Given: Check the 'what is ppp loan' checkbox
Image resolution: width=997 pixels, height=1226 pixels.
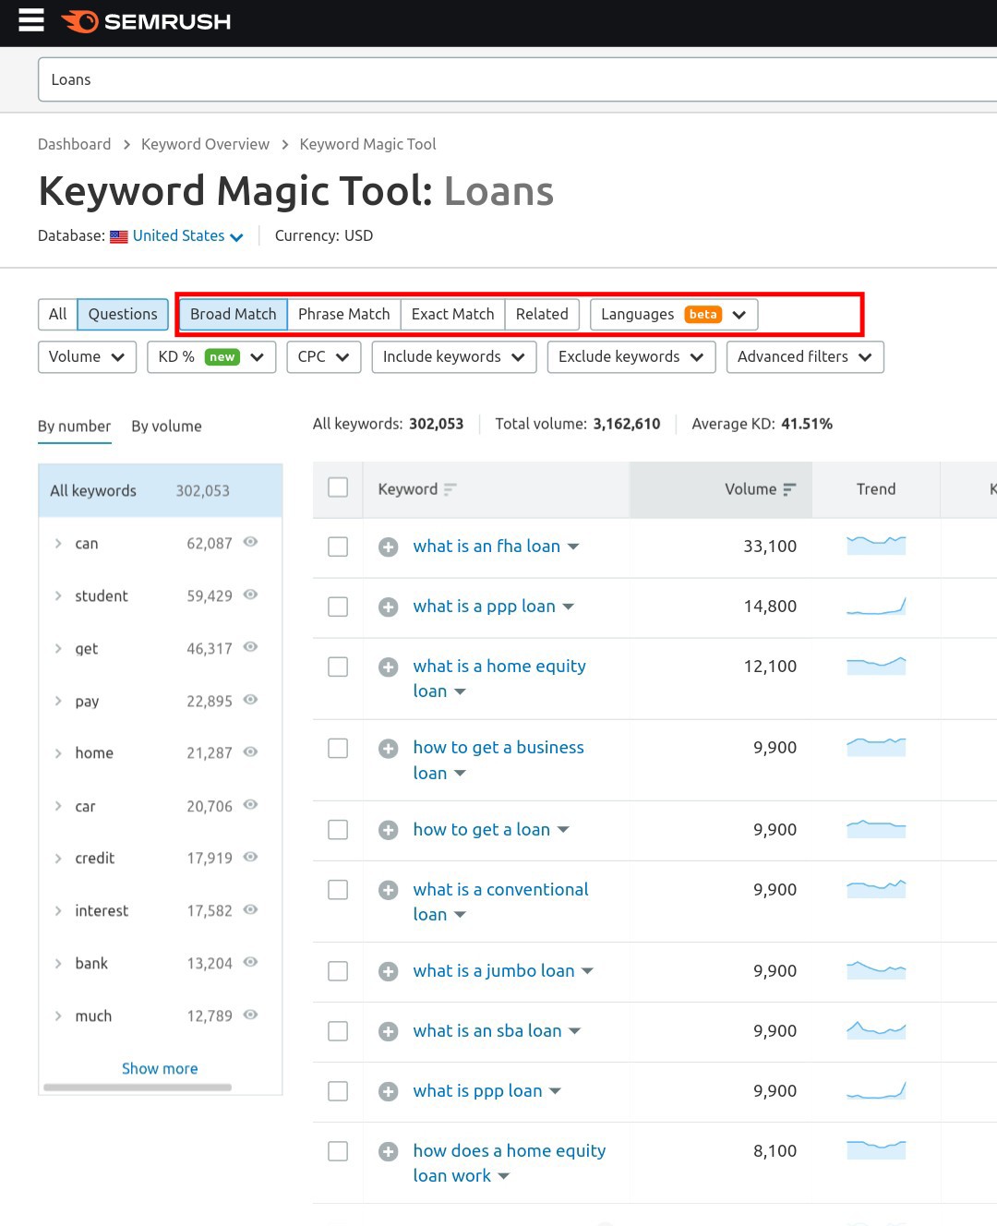Looking at the screenshot, I should point(338,1091).
